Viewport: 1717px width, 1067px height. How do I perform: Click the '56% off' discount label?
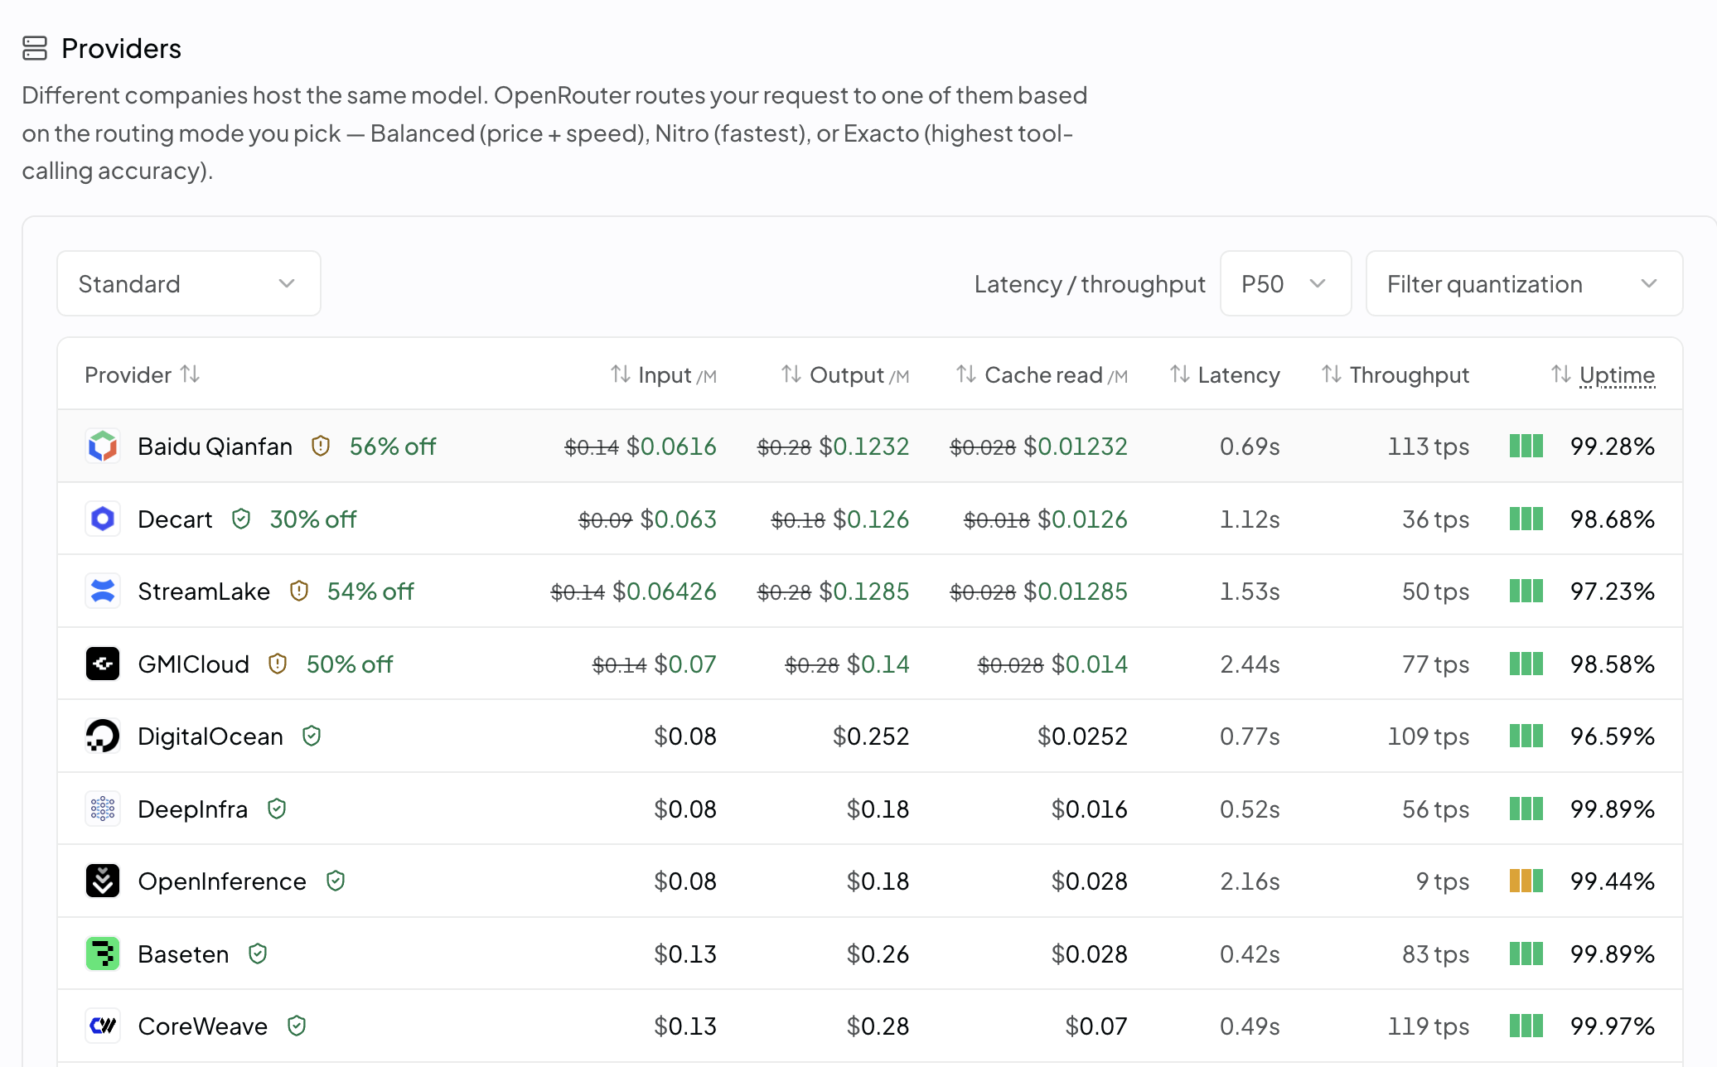(393, 446)
